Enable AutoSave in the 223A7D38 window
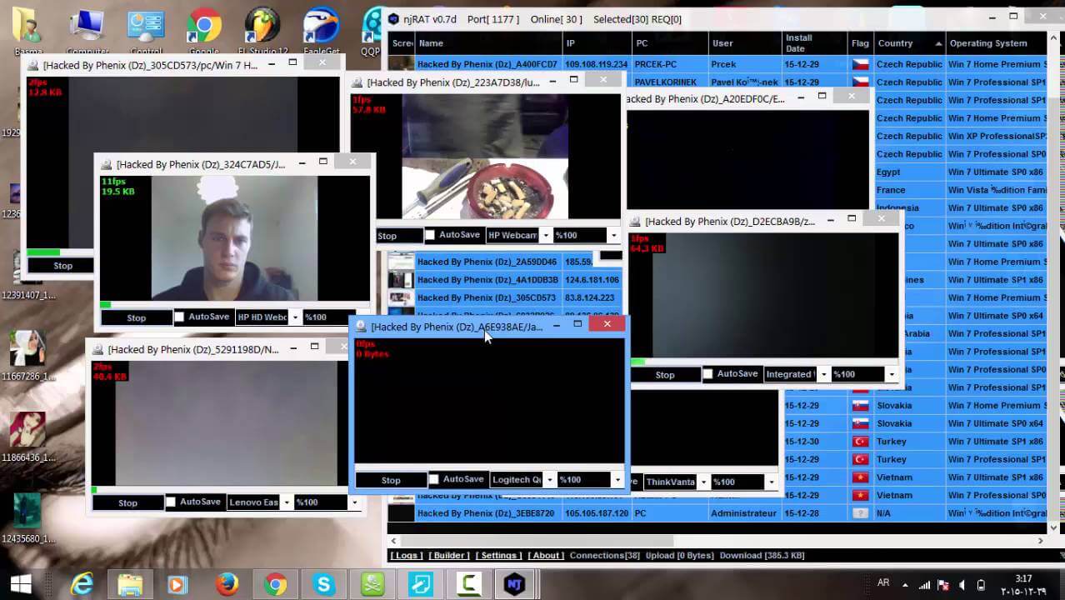This screenshot has width=1065, height=600. point(430,235)
